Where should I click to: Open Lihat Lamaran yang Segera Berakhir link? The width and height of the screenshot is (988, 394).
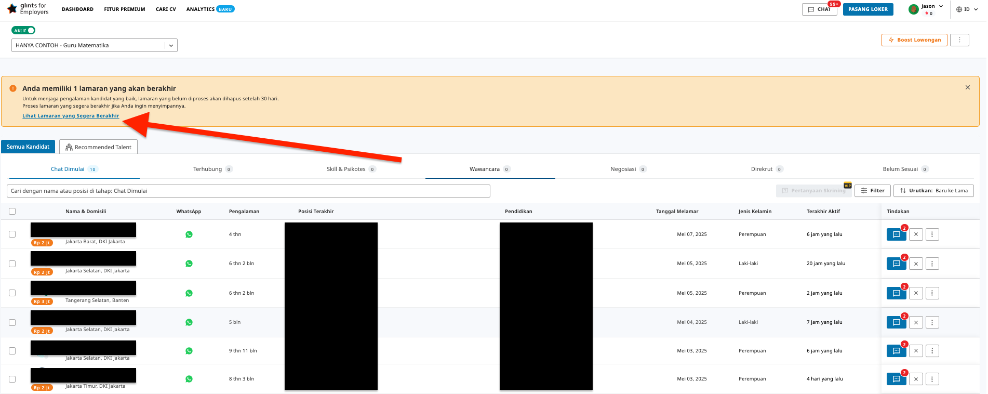coord(71,116)
